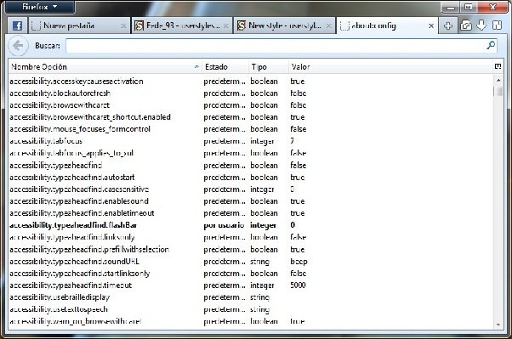Select accessibility.typeaheadfind.timeout row

pos(251,285)
